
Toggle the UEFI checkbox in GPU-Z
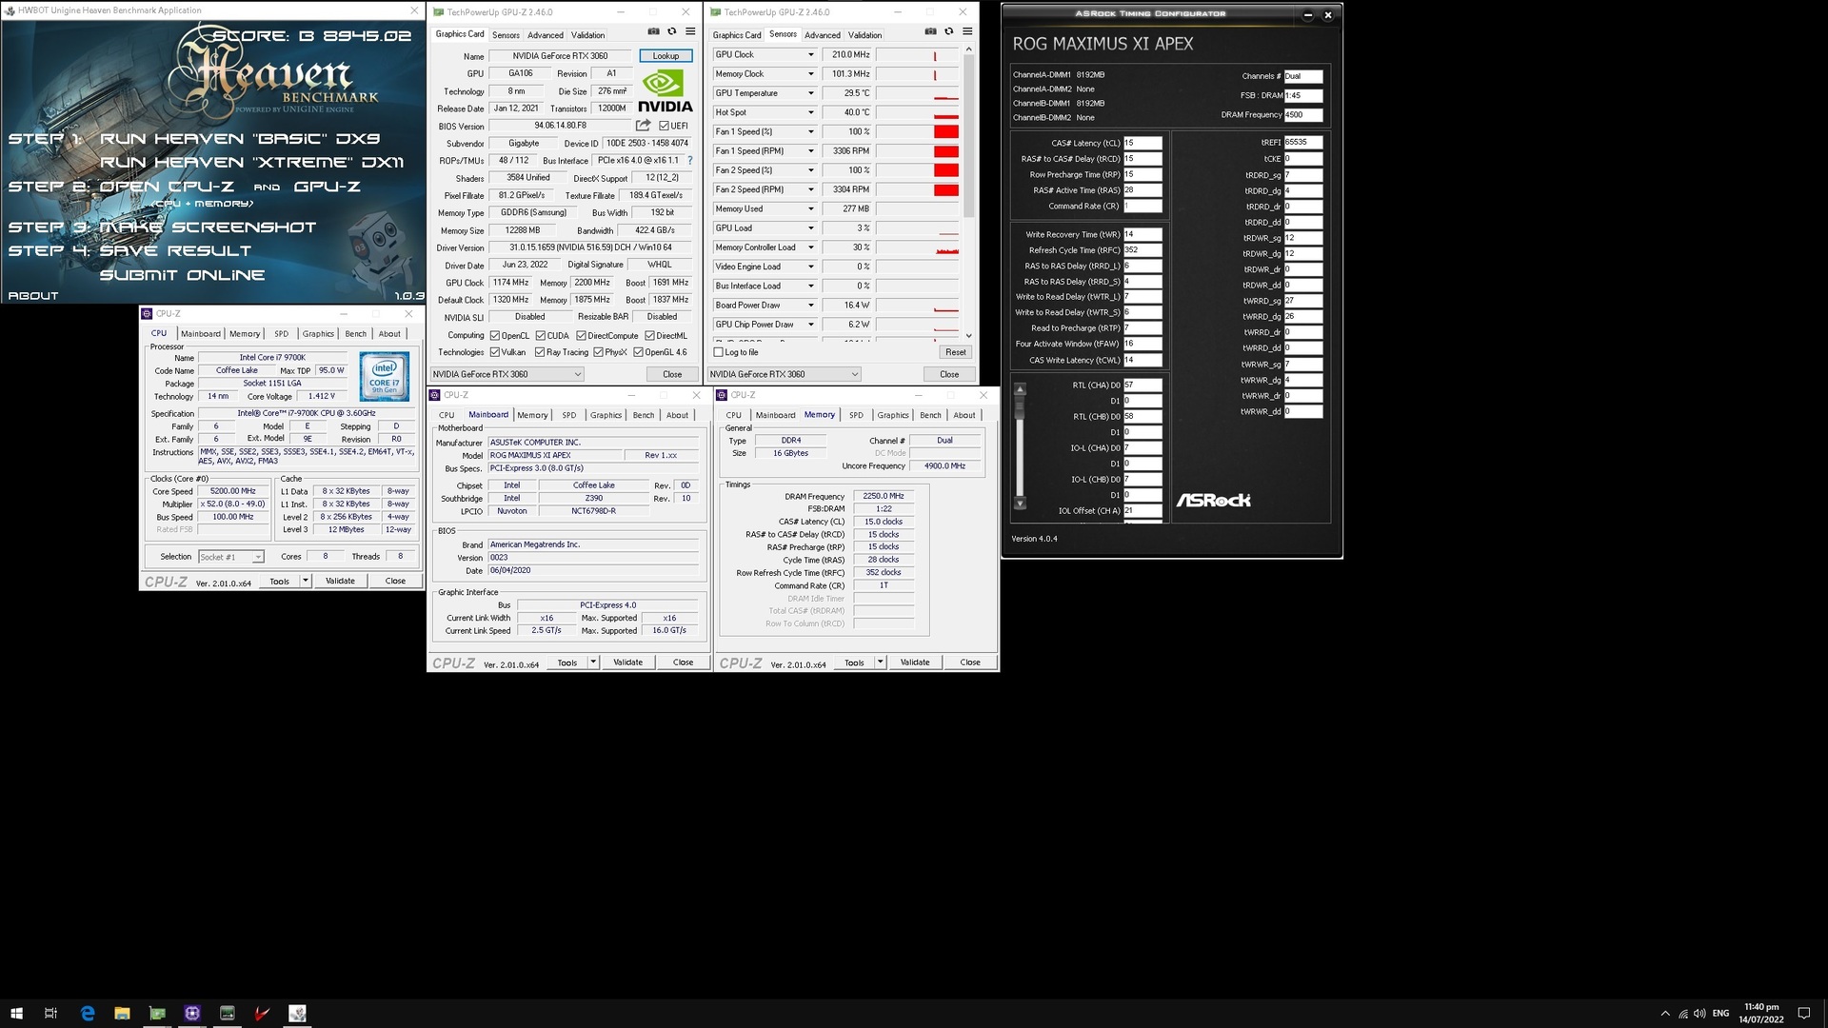[664, 126]
